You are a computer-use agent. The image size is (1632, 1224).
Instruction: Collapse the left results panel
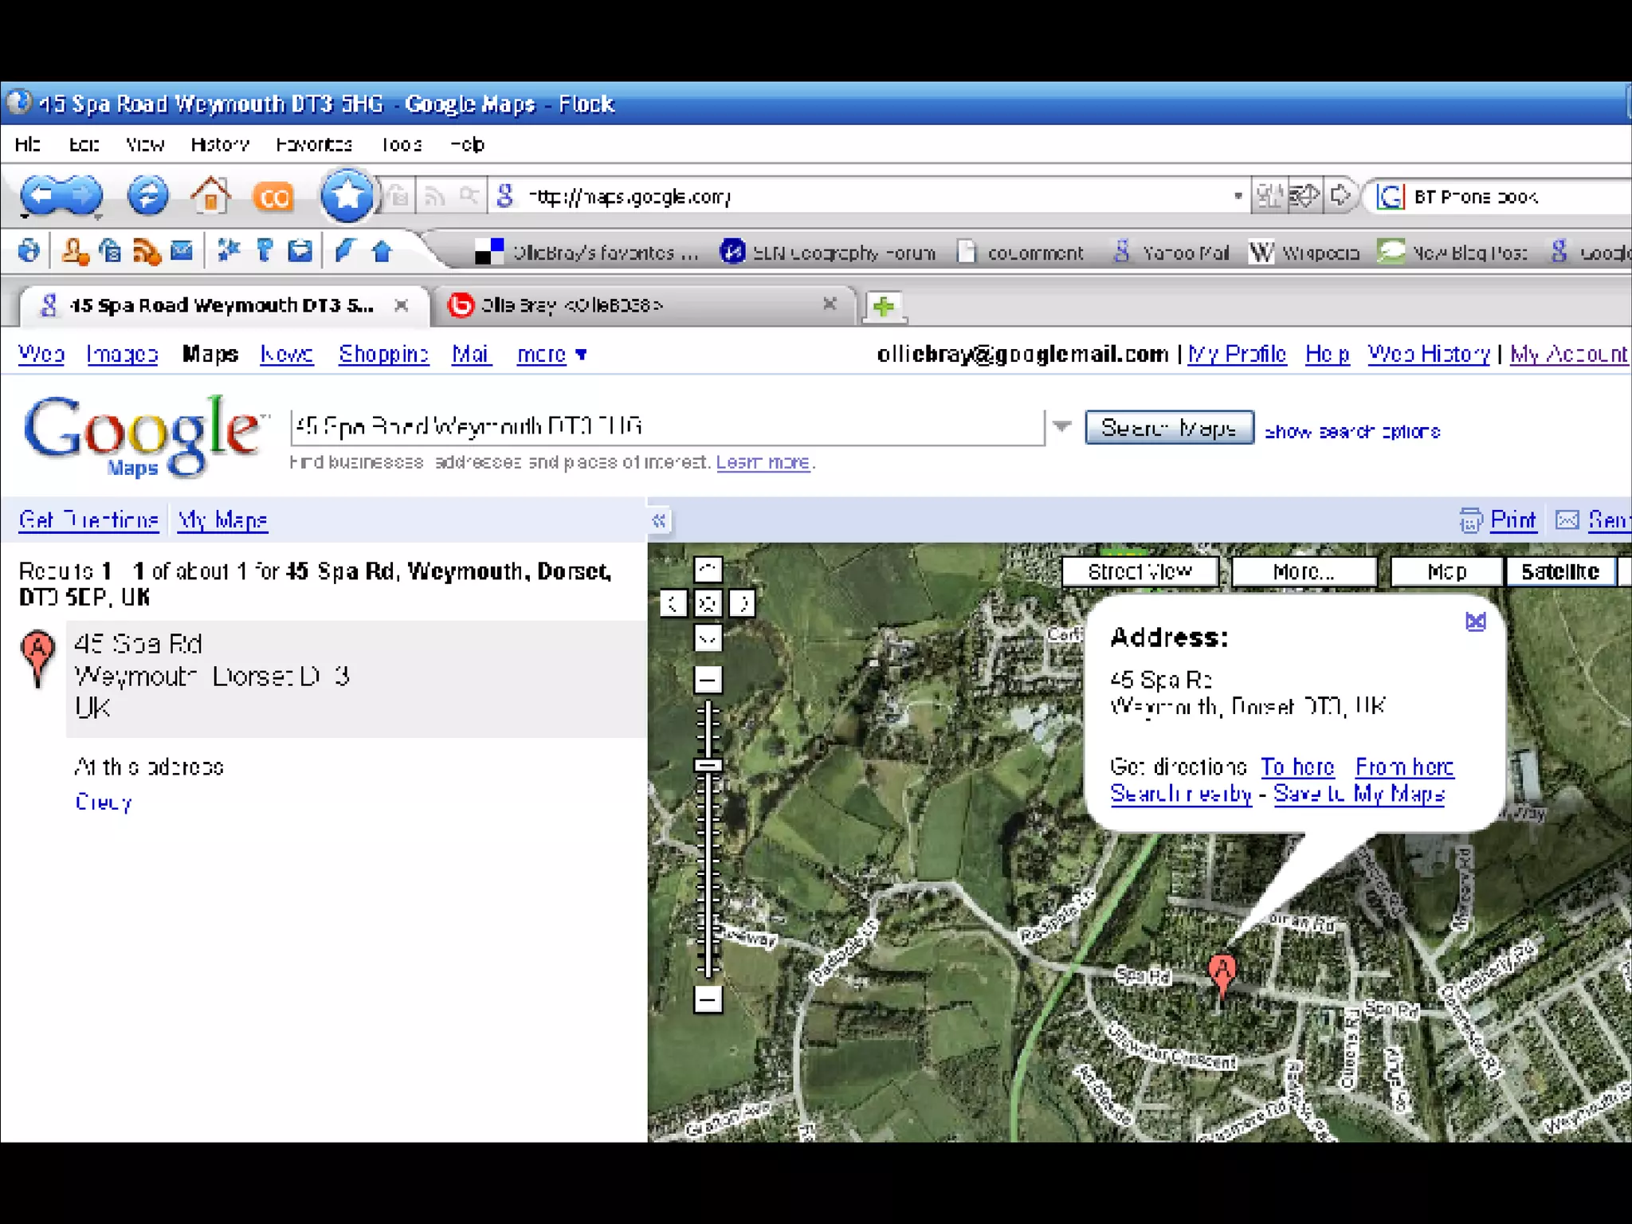coord(659,521)
